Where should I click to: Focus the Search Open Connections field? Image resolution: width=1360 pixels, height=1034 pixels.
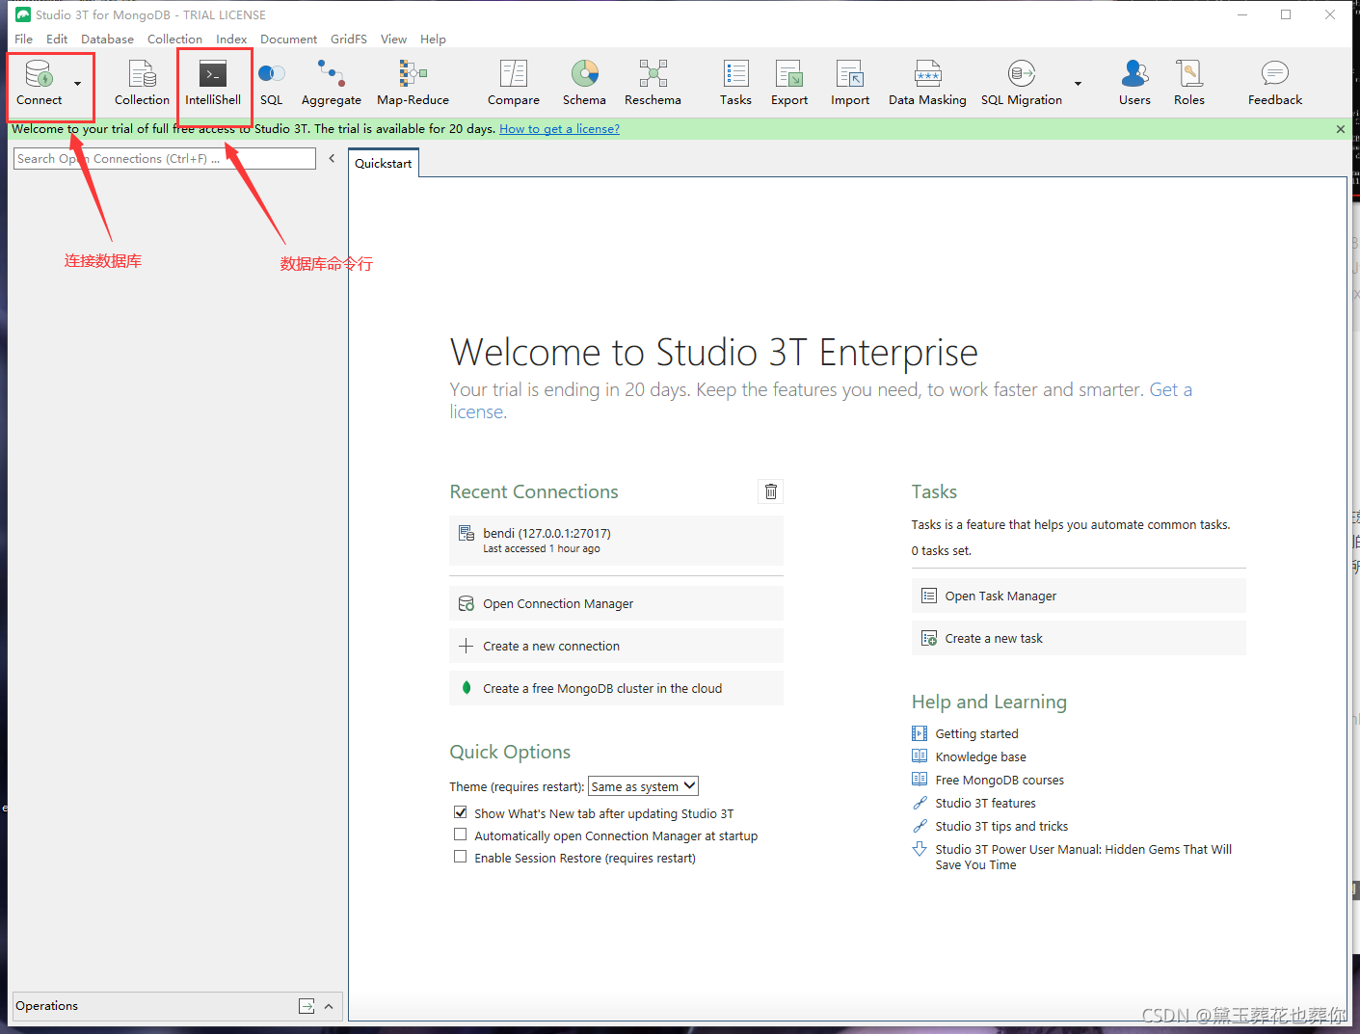click(x=165, y=159)
